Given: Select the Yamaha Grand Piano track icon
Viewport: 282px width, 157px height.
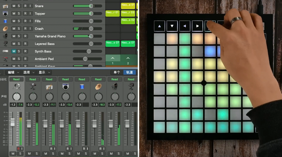Looking at the screenshot, I should point(5,36).
